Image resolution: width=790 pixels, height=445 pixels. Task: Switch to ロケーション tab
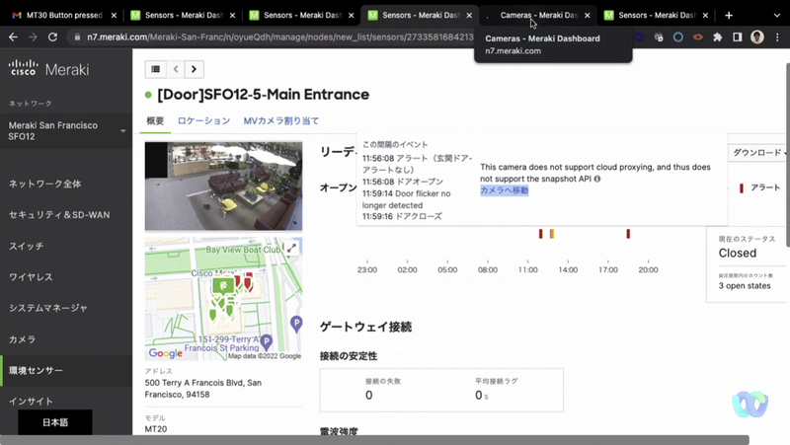click(203, 120)
